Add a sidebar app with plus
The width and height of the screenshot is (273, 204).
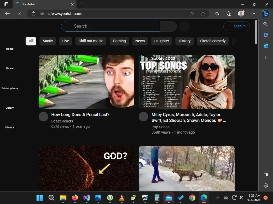(266, 57)
